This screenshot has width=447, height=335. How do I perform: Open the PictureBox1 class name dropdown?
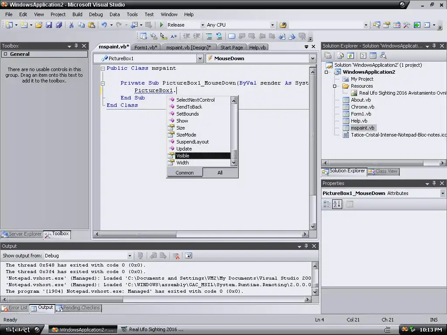(x=200, y=58)
